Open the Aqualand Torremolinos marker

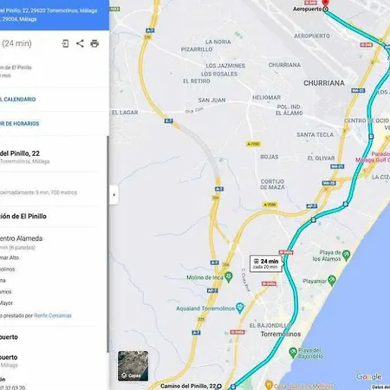(x=240, y=308)
